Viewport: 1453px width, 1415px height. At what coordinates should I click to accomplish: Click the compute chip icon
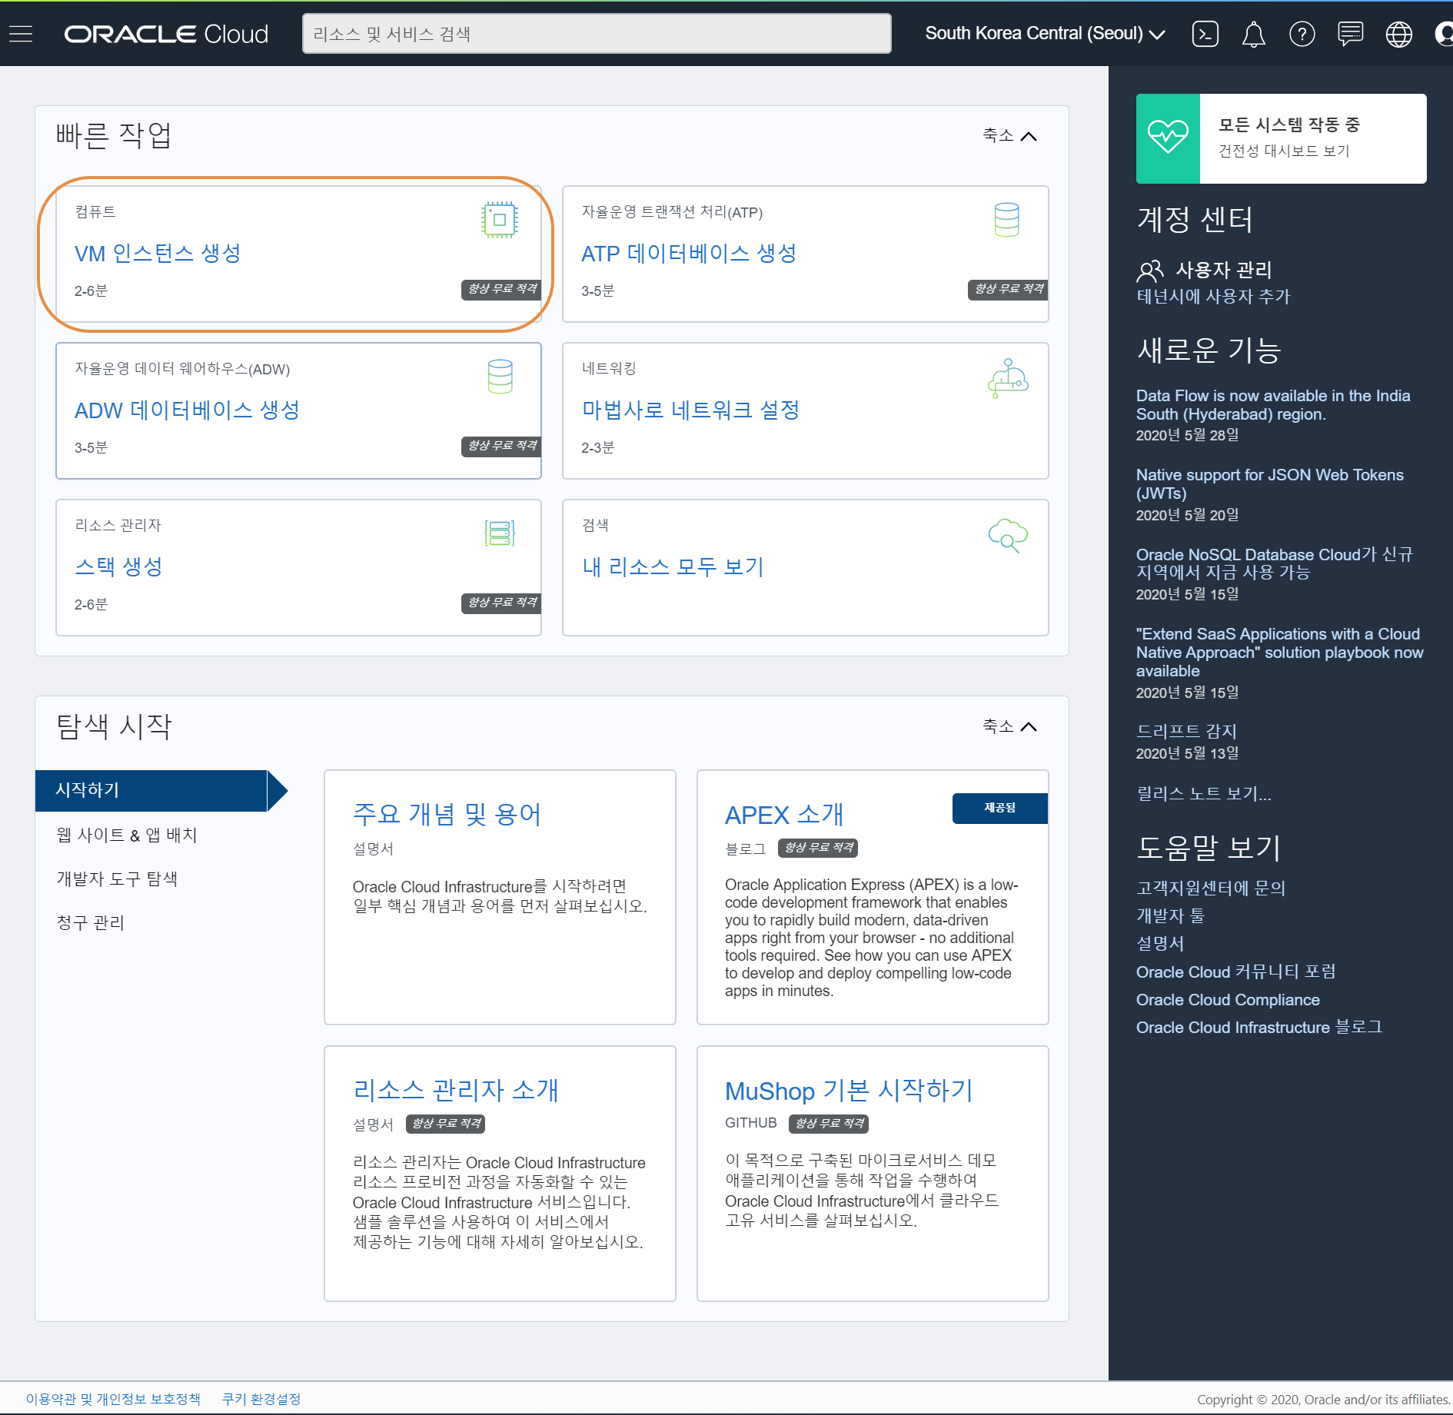[500, 220]
